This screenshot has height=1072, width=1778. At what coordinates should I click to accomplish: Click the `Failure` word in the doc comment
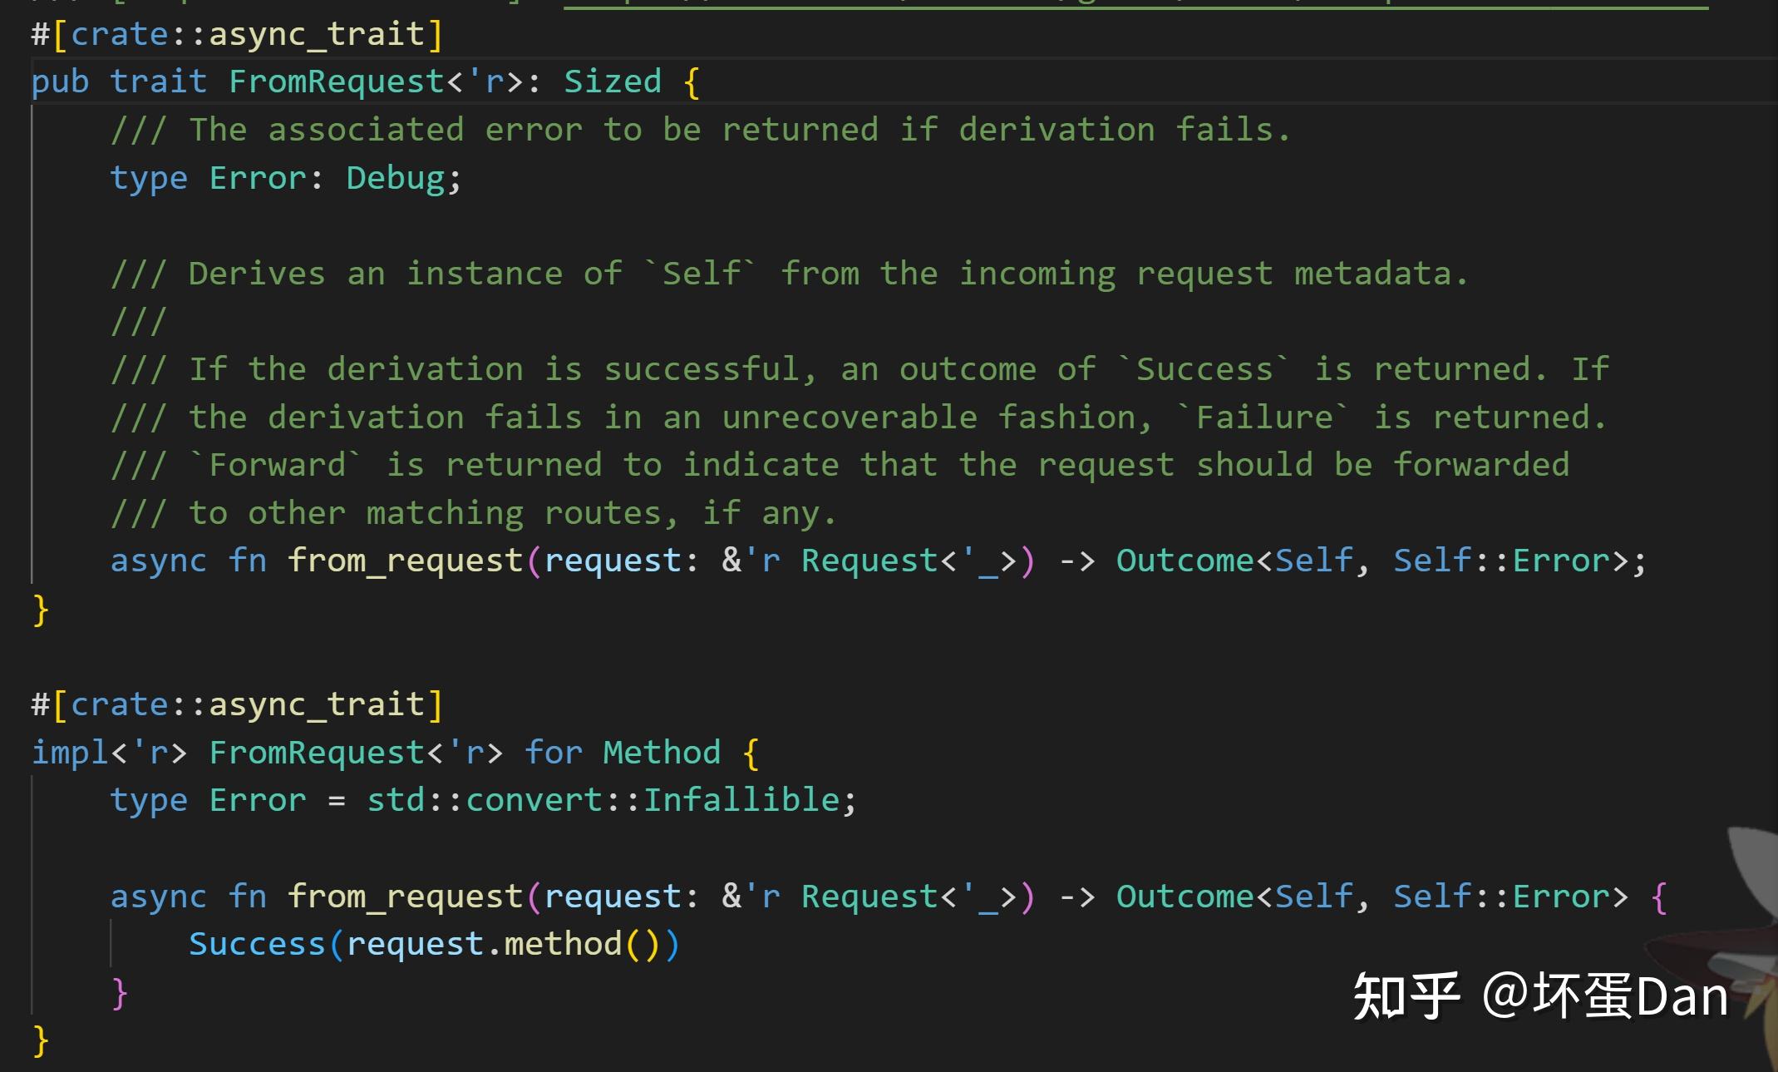tap(1263, 417)
